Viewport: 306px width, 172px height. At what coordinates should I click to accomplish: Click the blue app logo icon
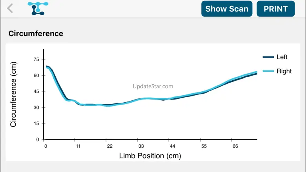(38, 8)
